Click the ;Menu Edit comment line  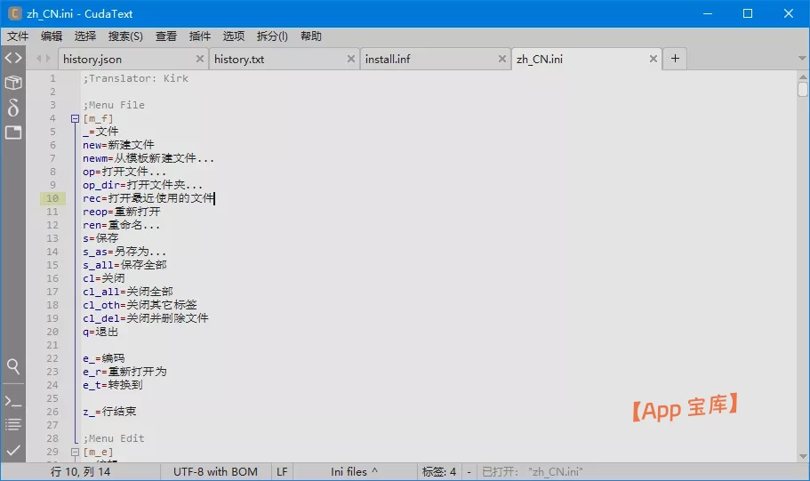point(114,438)
